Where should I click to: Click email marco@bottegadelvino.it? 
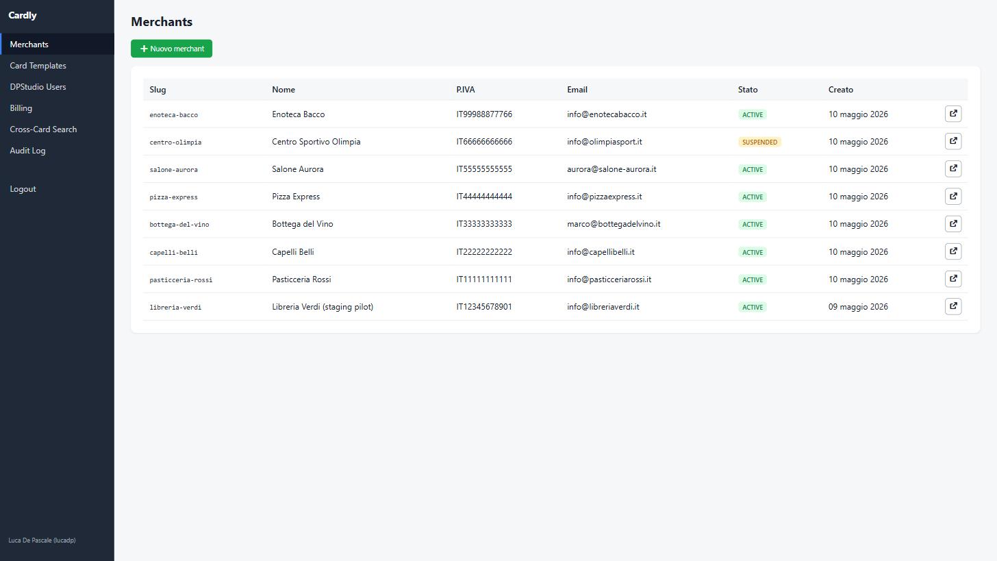pyautogui.click(x=614, y=224)
